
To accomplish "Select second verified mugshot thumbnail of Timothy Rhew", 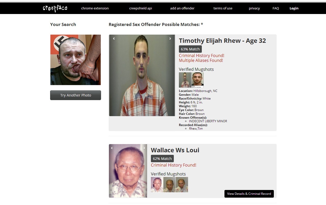I will click(197, 80).
